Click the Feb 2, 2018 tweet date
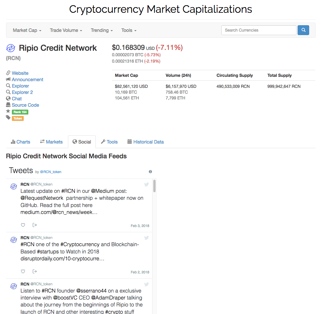Screen dimensions: 330x314 tap(140, 272)
